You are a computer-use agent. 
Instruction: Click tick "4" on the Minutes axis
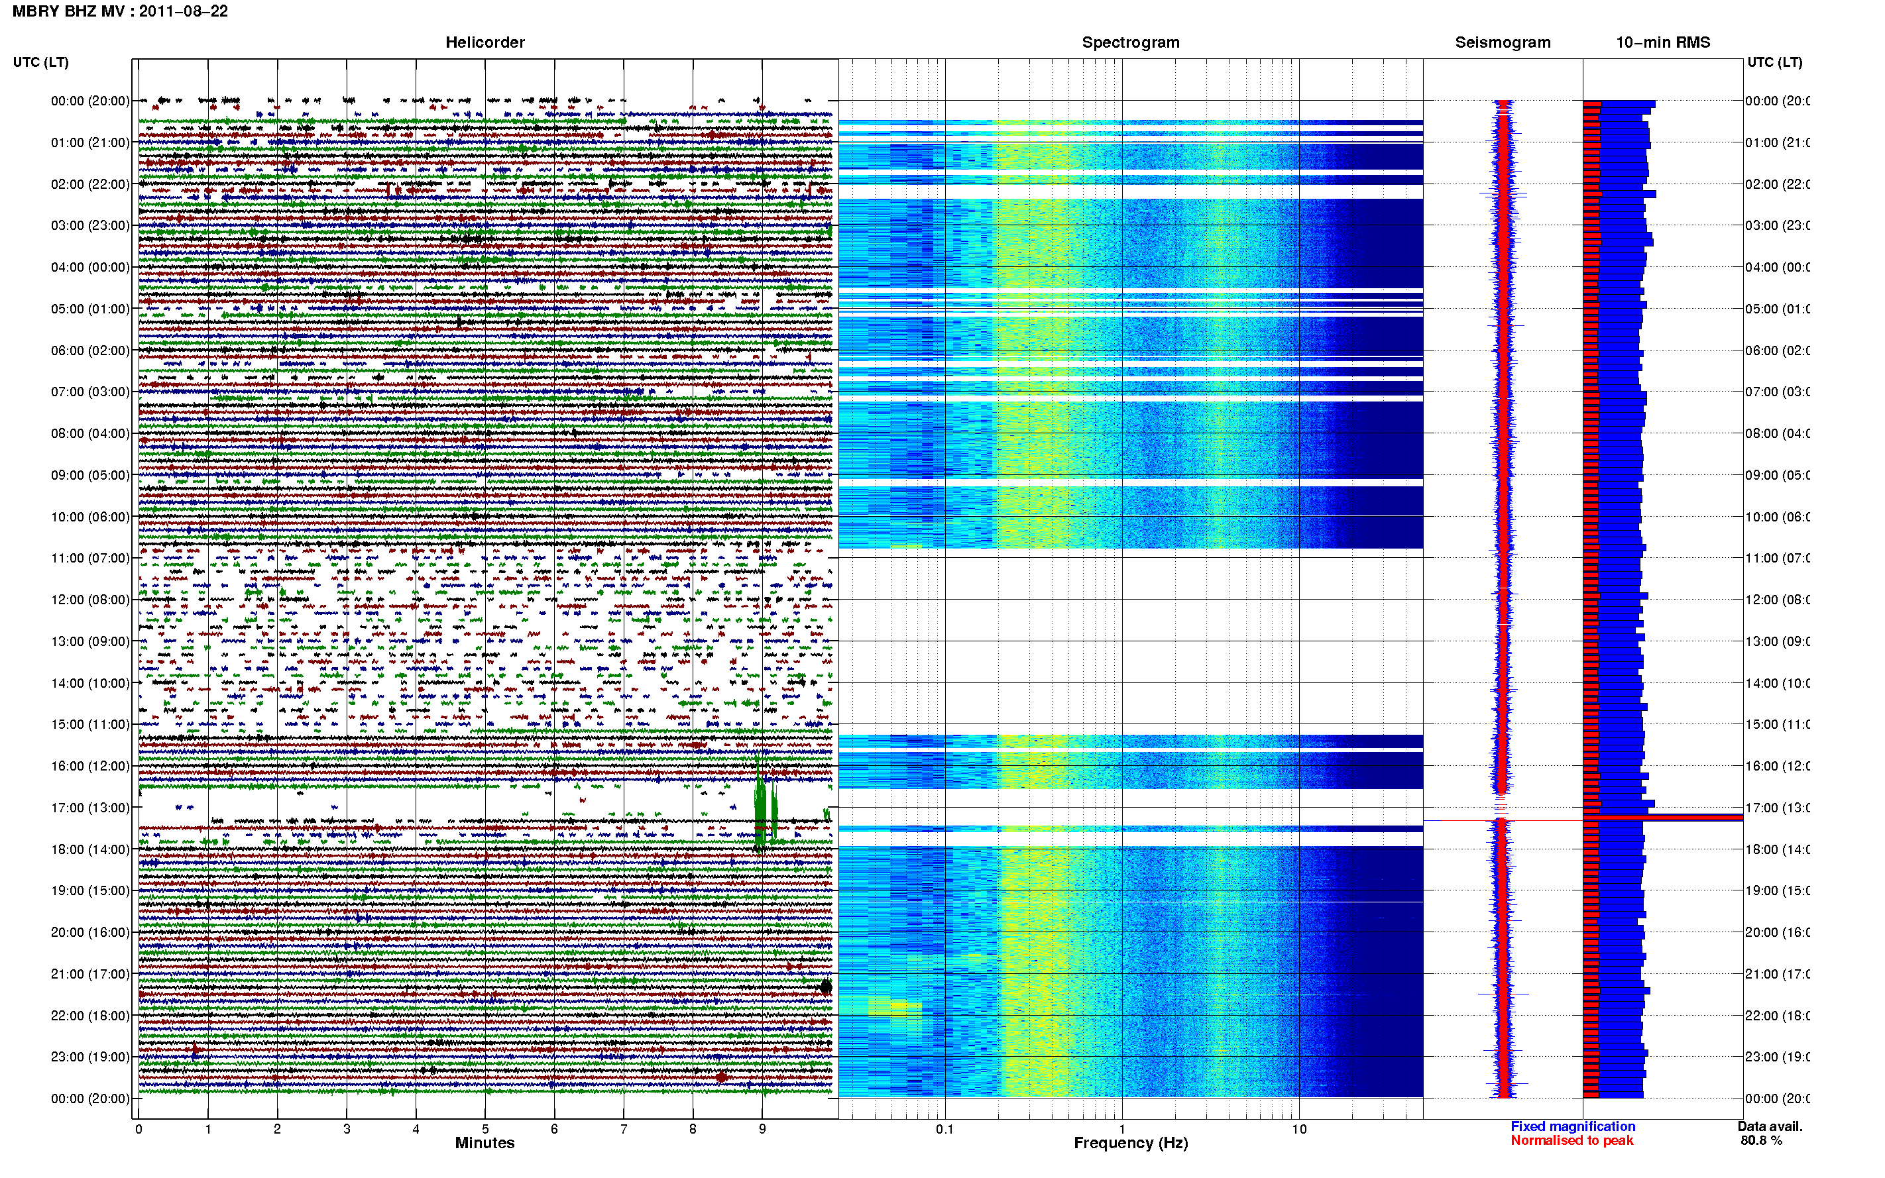coord(416,1129)
